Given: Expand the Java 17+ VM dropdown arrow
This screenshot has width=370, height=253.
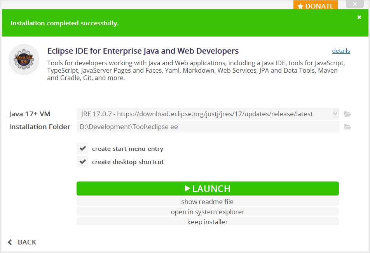Looking at the screenshot, I should pyautogui.click(x=335, y=114).
